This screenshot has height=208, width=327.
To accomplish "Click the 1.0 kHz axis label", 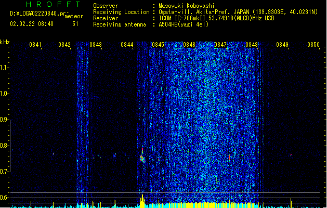I will pyautogui.click(x=4, y=94).
